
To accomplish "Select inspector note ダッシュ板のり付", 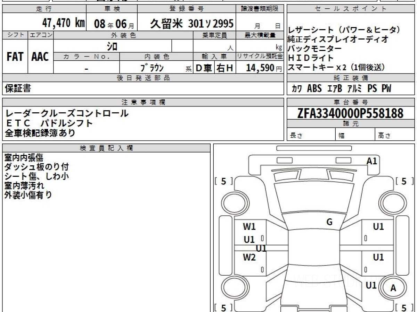I will 36,167.
